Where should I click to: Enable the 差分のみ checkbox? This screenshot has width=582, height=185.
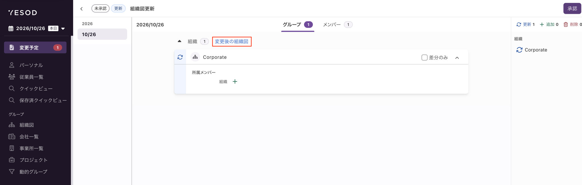pos(424,58)
